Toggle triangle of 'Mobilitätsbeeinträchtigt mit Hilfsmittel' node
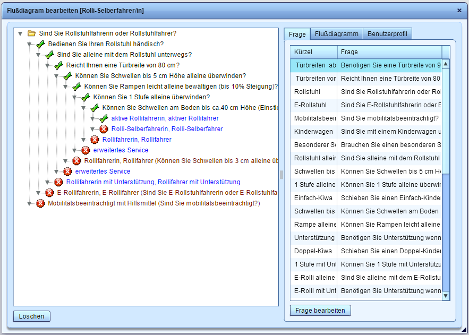 [29, 203]
